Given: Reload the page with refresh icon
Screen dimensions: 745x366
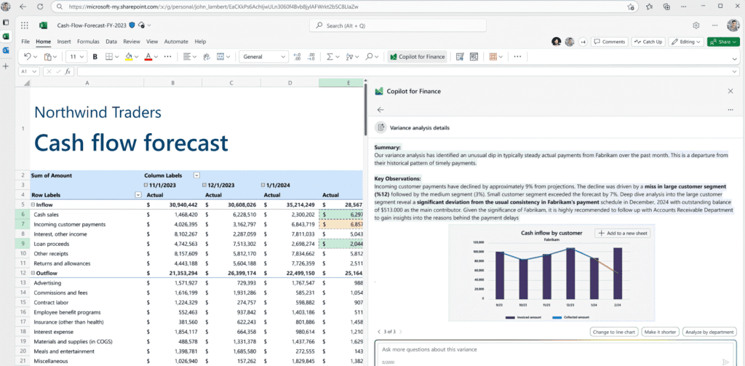Looking at the screenshot, I should point(39,7).
